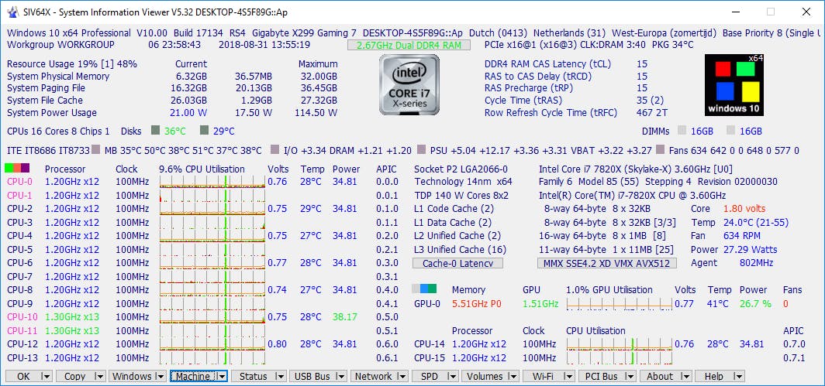The width and height of the screenshot is (825, 386).
Task: Click the Windows 10 x64 logo
Action: 734,85
